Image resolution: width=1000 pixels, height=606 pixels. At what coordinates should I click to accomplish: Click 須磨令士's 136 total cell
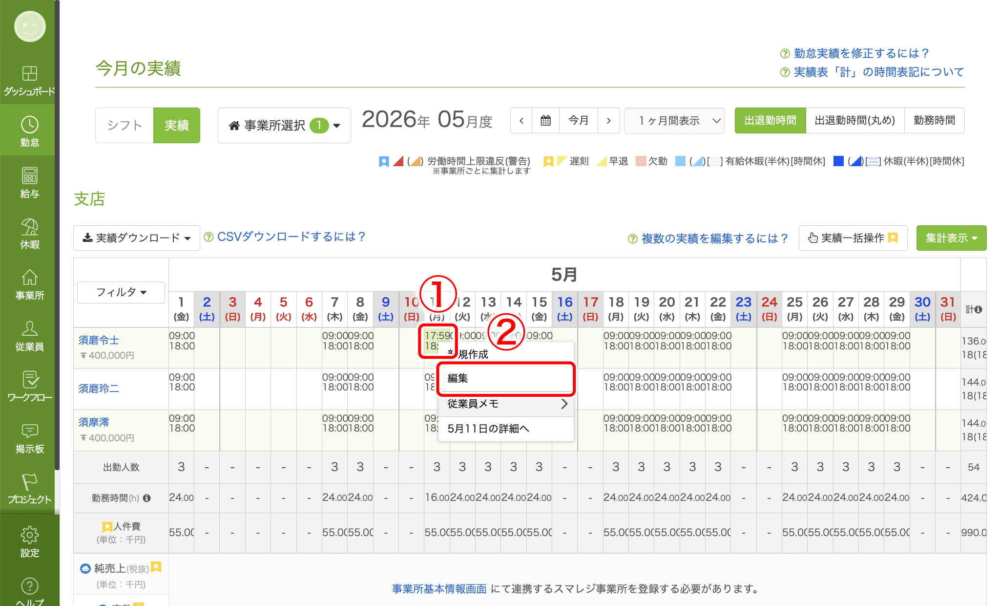(x=974, y=347)
